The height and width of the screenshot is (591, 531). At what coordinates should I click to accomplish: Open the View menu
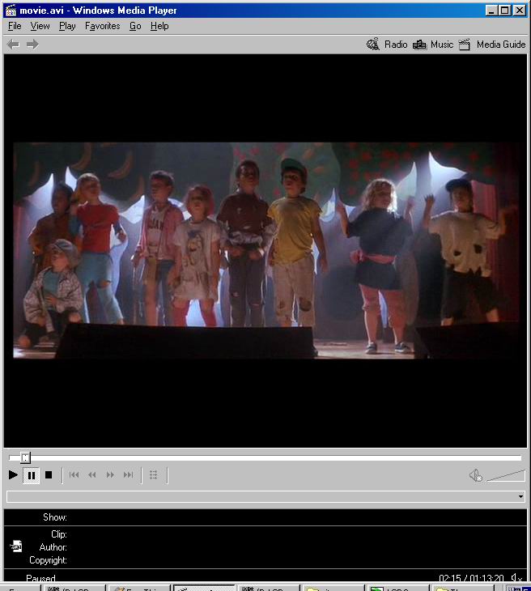(40, 26)
